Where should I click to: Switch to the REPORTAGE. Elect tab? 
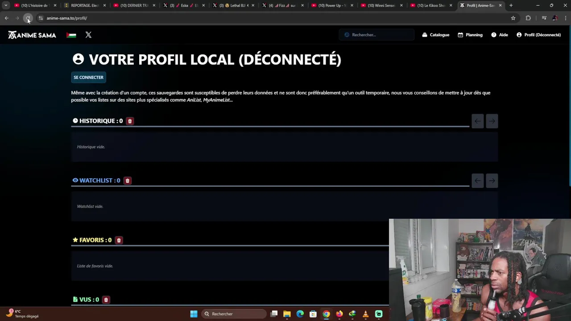click(85, 5)
